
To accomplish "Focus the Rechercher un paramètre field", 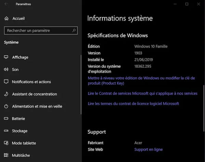I will tap(41, 30).
